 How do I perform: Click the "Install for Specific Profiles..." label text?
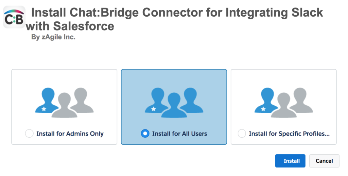[289, 134]
